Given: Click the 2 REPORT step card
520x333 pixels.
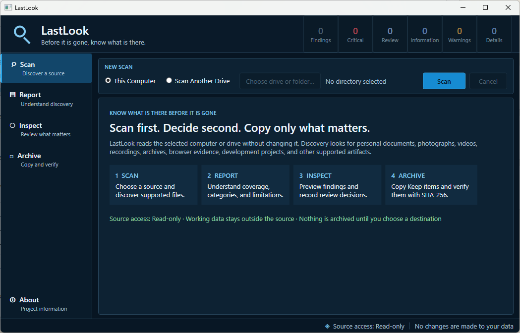Looking at the screenshot, I should coord(245,185).
